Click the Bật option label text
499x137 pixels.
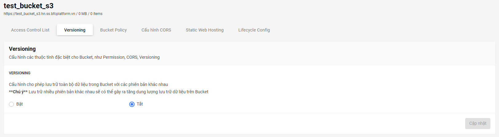tap(19, 104)
